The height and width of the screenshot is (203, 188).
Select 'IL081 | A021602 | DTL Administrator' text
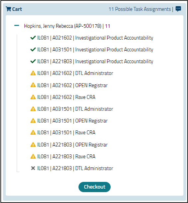click(x=75, y=73)
